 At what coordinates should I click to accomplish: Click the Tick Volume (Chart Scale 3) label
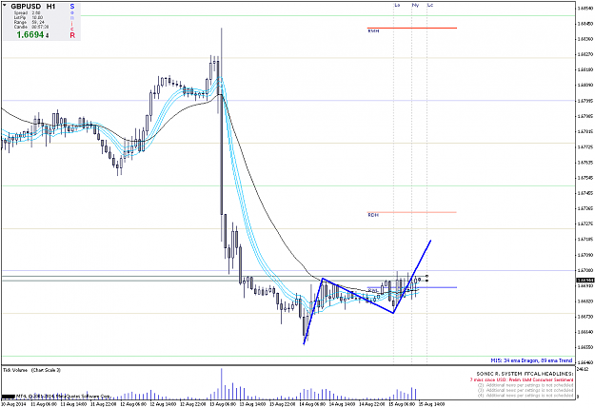31,370
